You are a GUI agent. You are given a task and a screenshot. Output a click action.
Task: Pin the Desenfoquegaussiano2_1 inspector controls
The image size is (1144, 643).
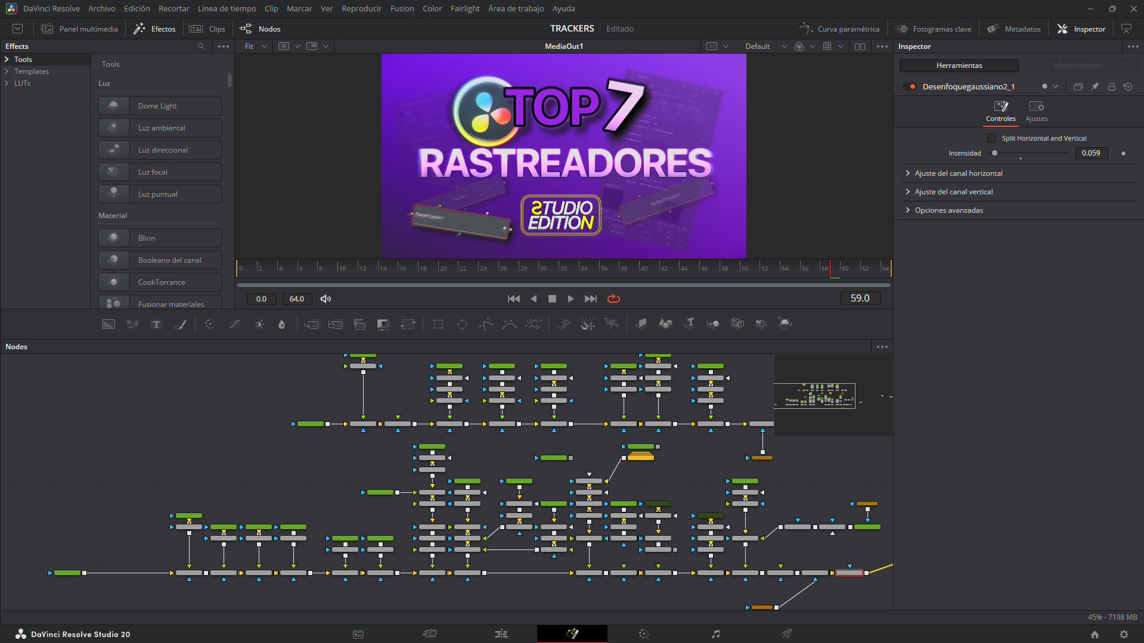click(x=1095, y=86)
